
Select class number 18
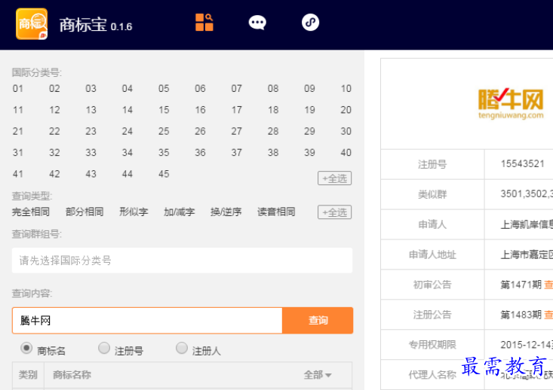273,110
